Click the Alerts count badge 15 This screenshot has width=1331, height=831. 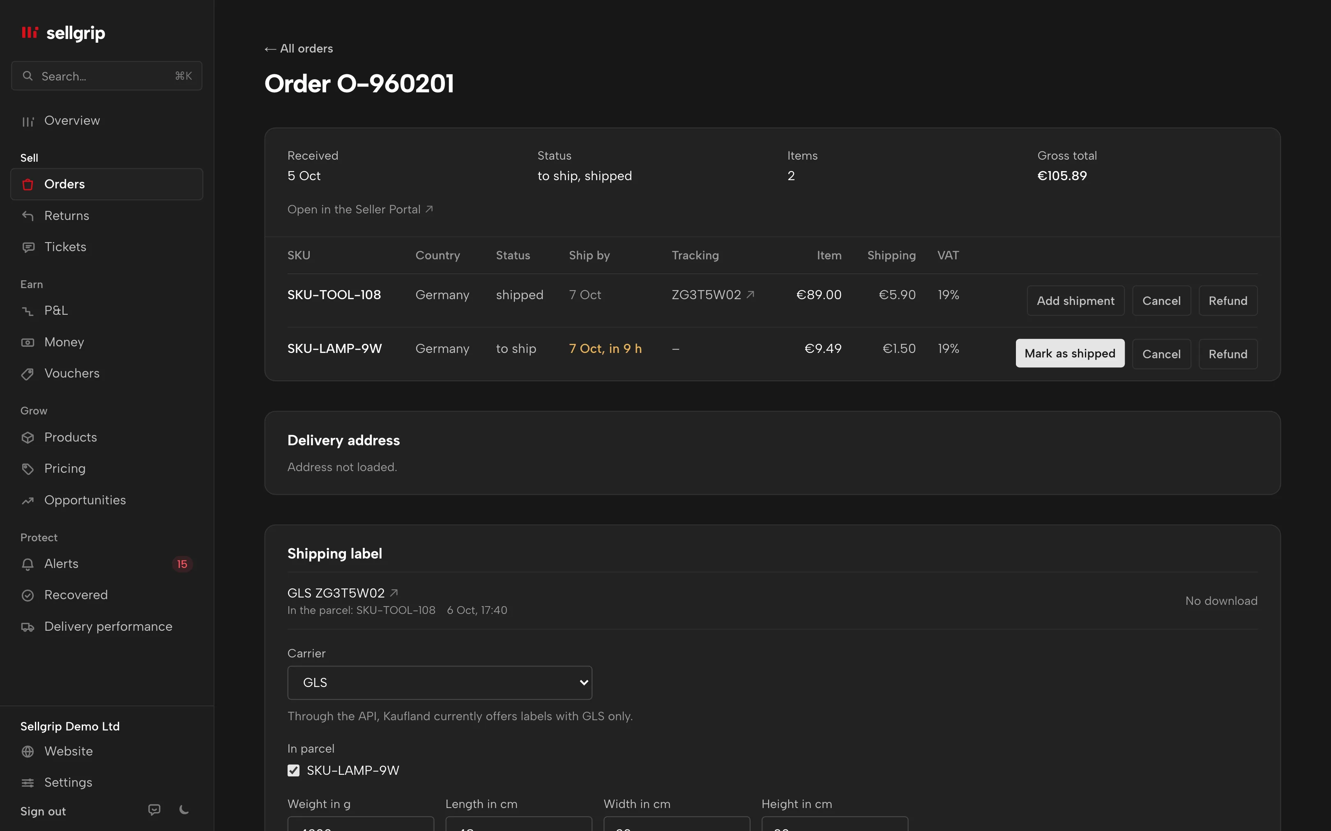point(182,564)
